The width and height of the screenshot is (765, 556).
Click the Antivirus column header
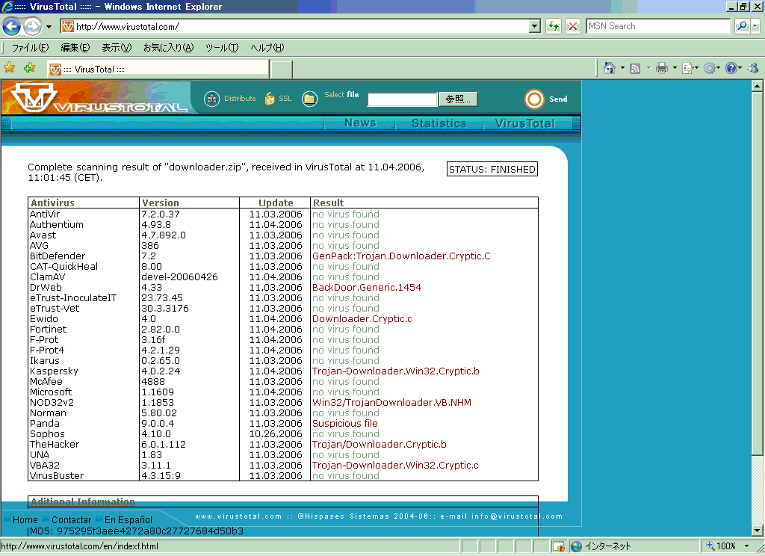coord(53,203)
